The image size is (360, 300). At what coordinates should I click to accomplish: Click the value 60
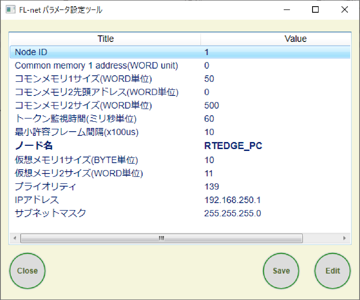click(209, 119)
